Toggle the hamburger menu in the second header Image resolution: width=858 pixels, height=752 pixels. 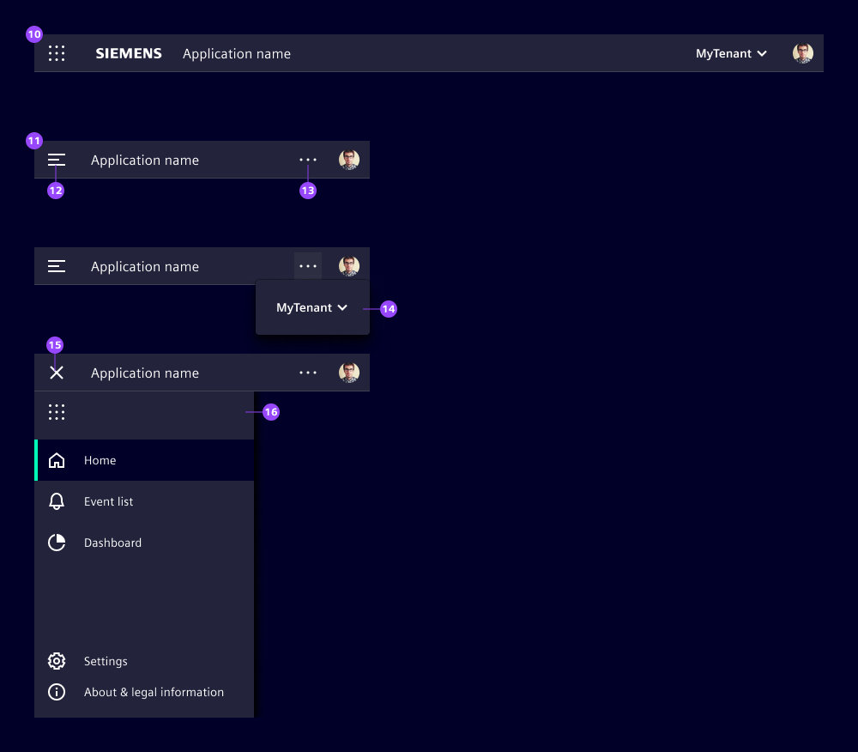click(57, 160)
